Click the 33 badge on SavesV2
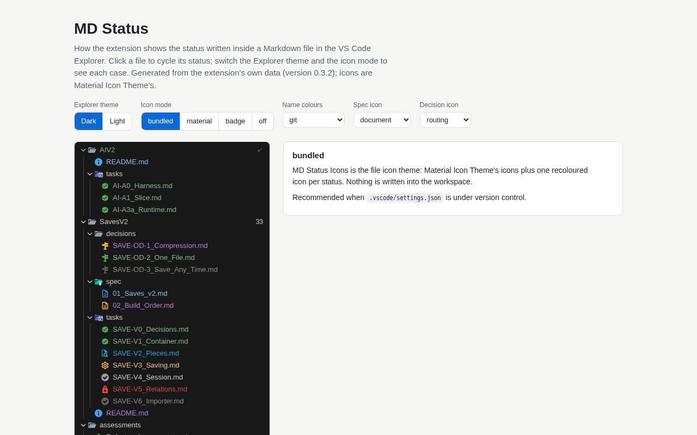Screen dimensions: 697x435 coord(259,222)
